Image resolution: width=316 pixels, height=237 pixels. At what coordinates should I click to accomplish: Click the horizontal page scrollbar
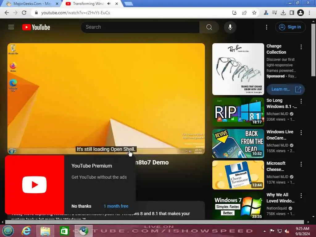pyautogui.click(x=155, y=222)
